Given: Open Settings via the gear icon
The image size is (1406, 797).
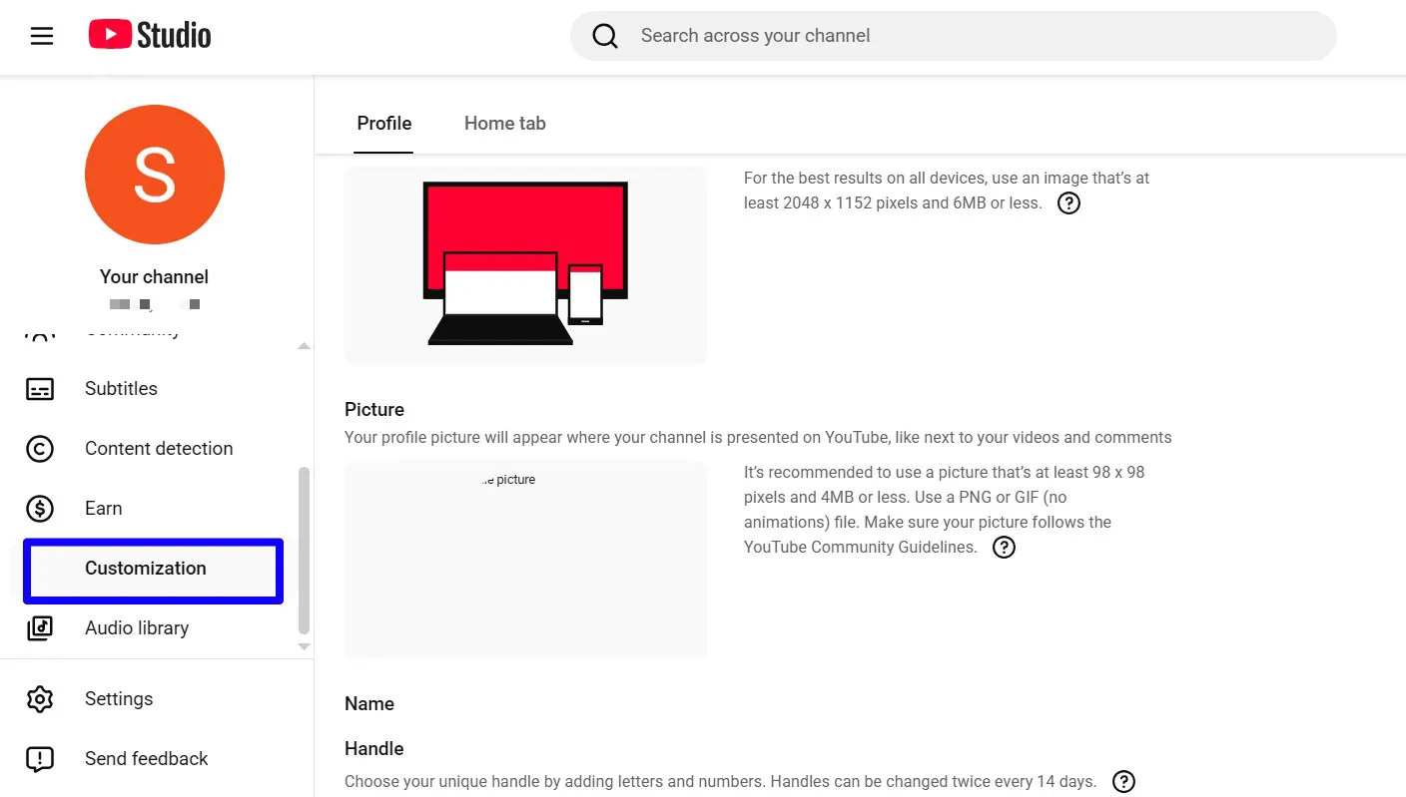Looking at the screenshot, I should 40,699.
